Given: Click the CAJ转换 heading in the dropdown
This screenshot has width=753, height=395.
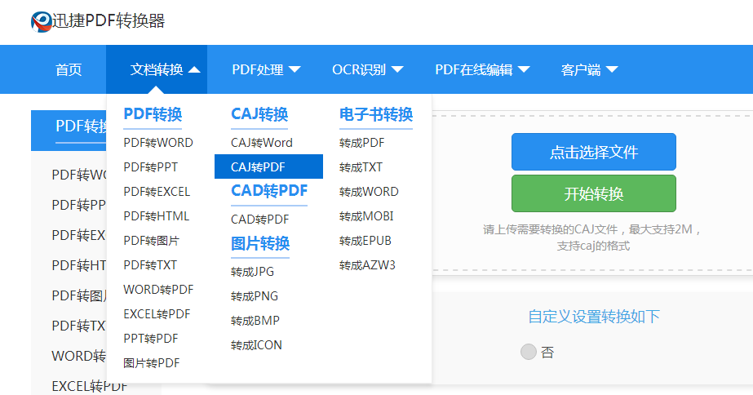Looking at the screenshot, I should (x=259, y=115).
